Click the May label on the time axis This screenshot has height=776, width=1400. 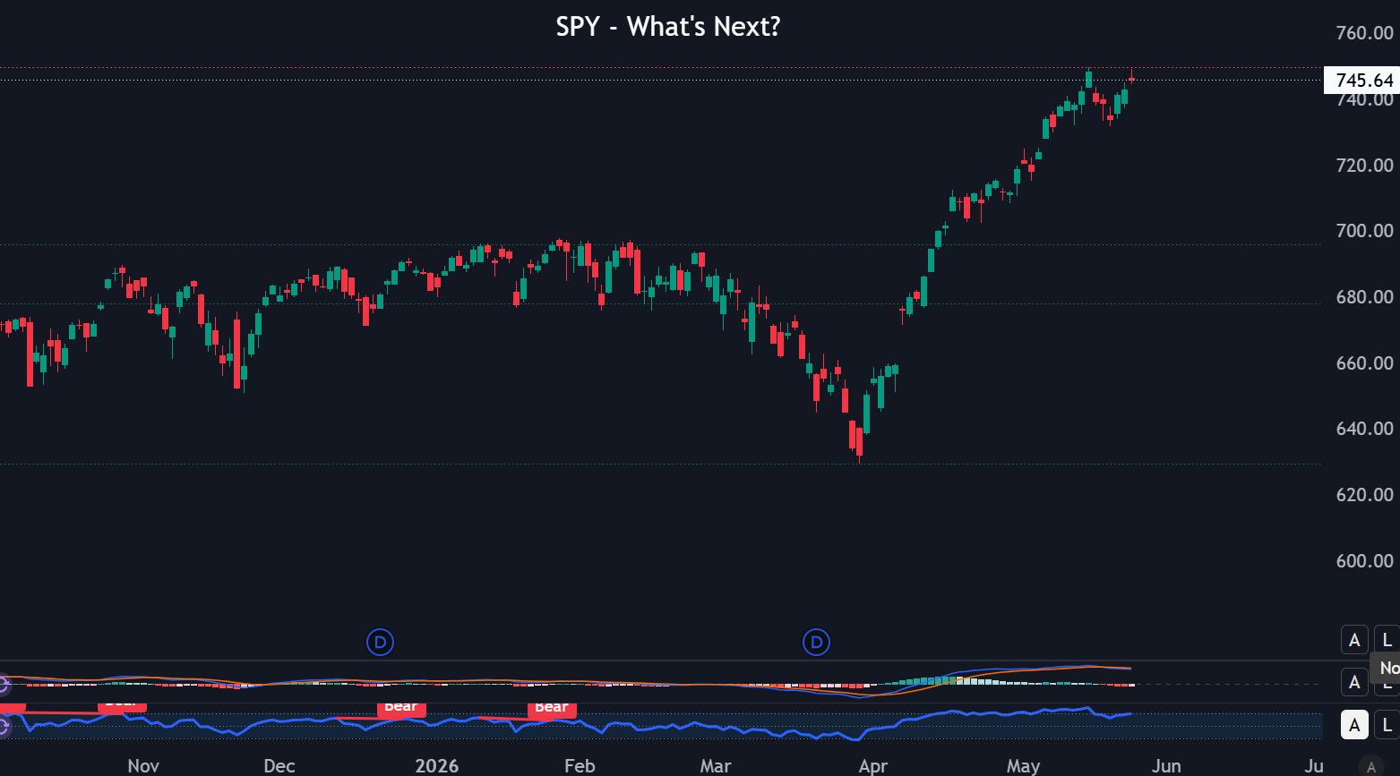point(1023,766)
